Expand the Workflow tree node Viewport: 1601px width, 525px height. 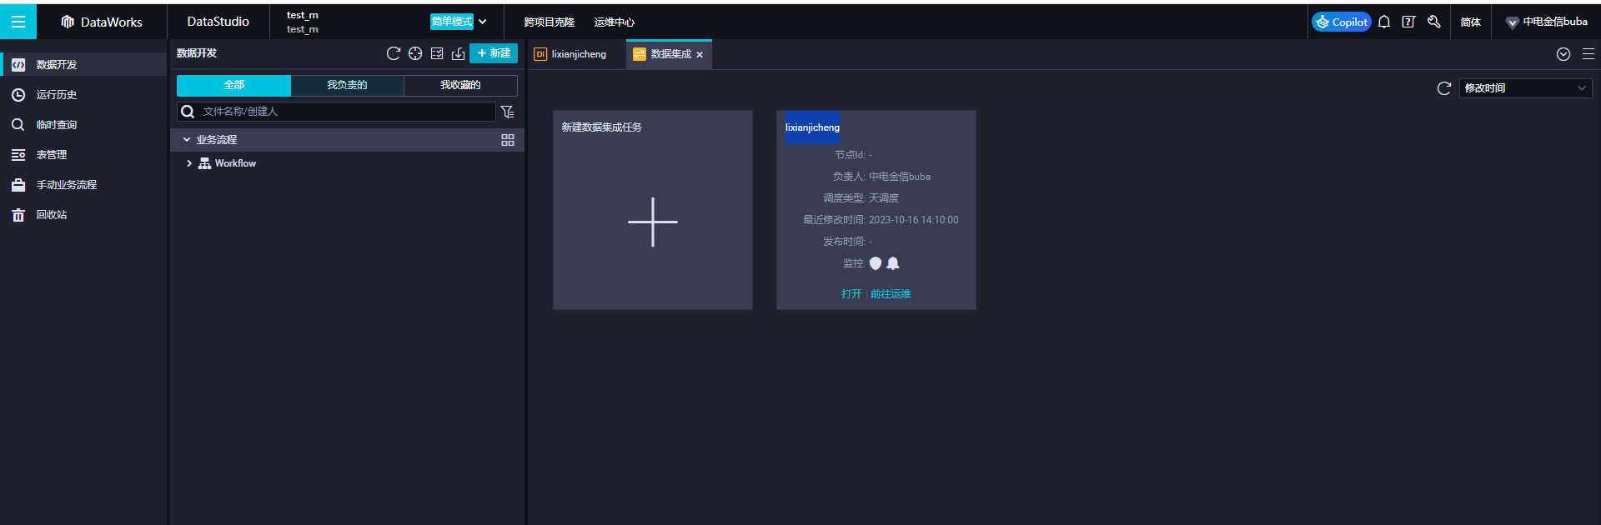point(189,163)
